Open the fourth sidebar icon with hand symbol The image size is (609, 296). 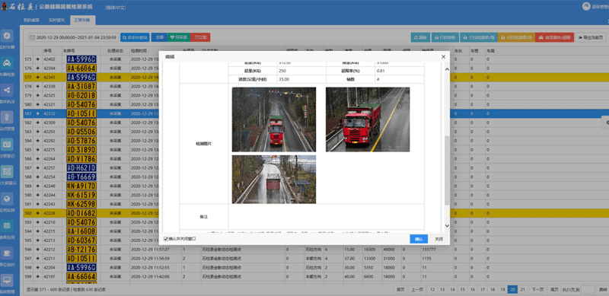click(7, 117)
